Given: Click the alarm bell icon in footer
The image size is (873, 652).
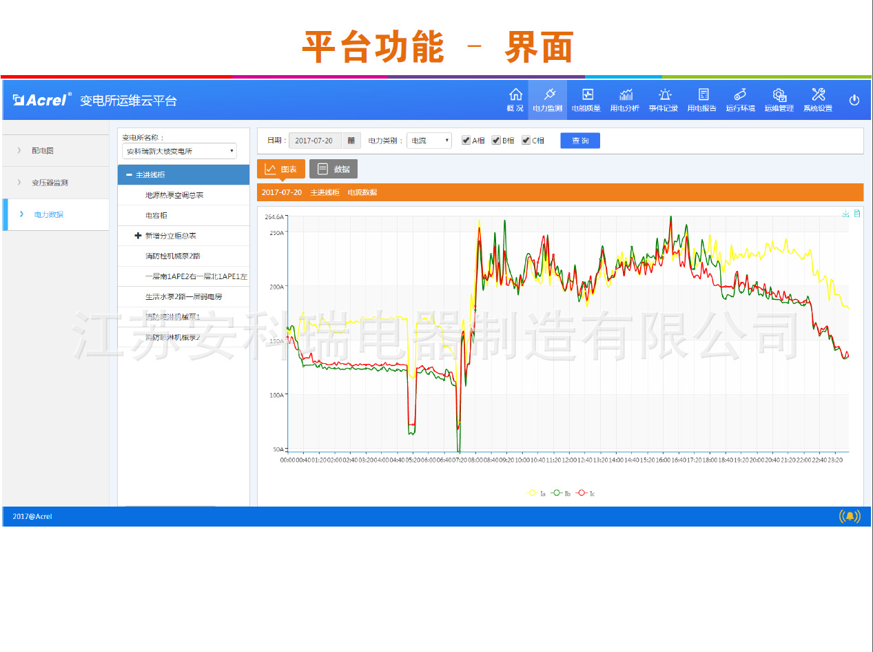Looking at the screenshot, I should (850, 516).
